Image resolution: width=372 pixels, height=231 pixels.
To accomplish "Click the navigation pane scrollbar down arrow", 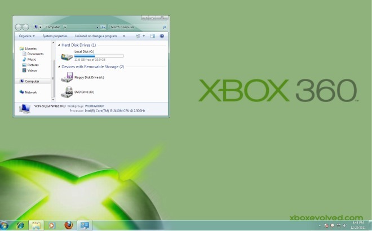I will coord(53,100).
